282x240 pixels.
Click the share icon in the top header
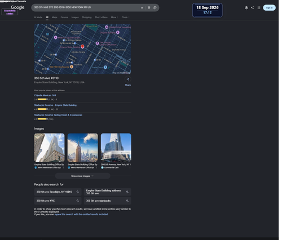(x=253, y=8)
